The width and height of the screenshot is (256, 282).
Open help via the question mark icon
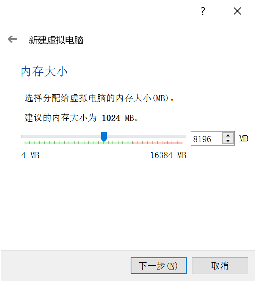(x=203, y=11)
